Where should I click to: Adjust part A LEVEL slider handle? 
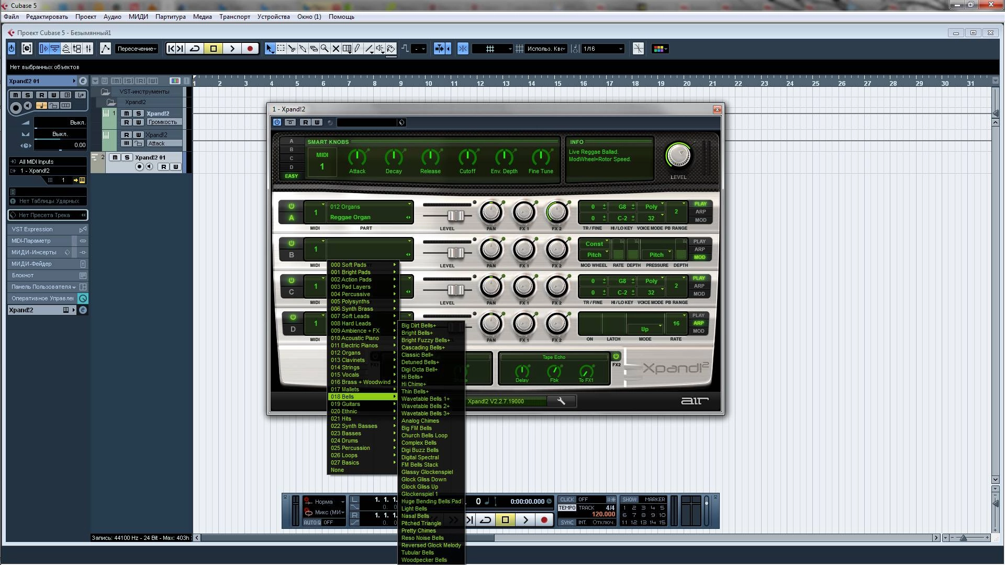455,216
